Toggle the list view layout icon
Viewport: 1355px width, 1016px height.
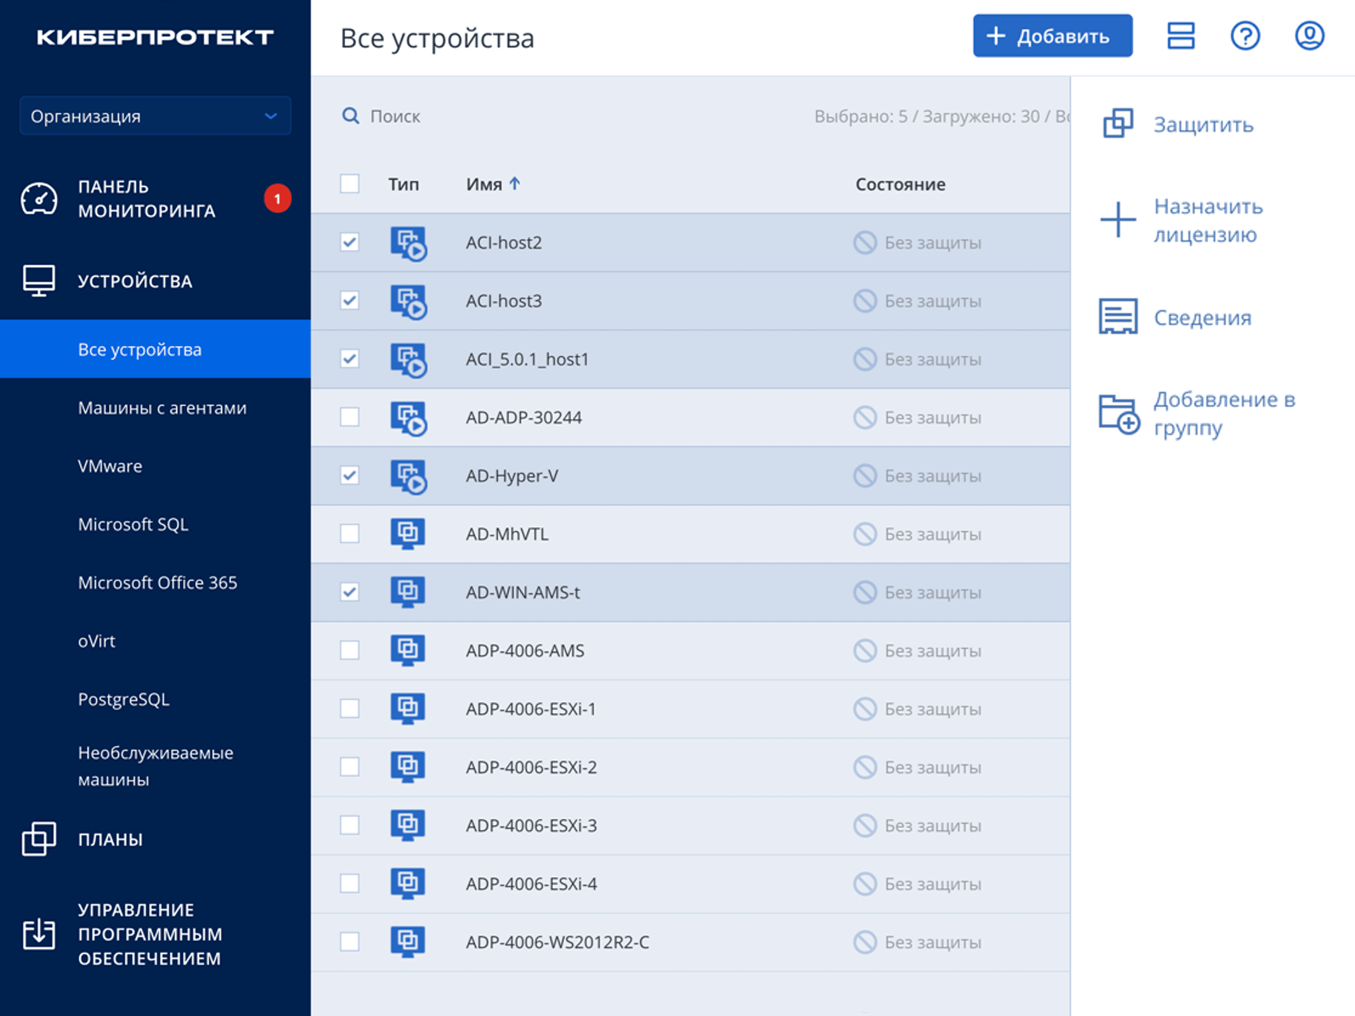(x=1180, y=36)
